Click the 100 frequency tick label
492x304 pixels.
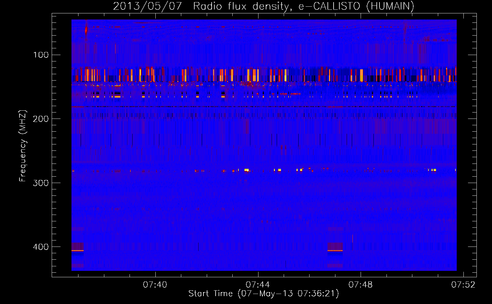41,55
